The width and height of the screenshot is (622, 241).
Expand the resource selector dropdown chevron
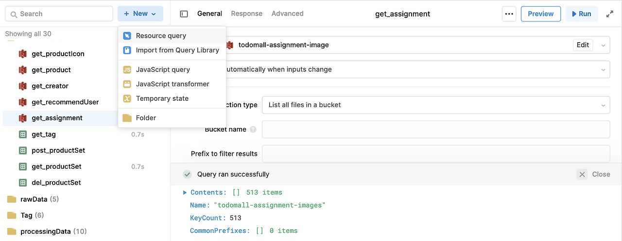603,45
